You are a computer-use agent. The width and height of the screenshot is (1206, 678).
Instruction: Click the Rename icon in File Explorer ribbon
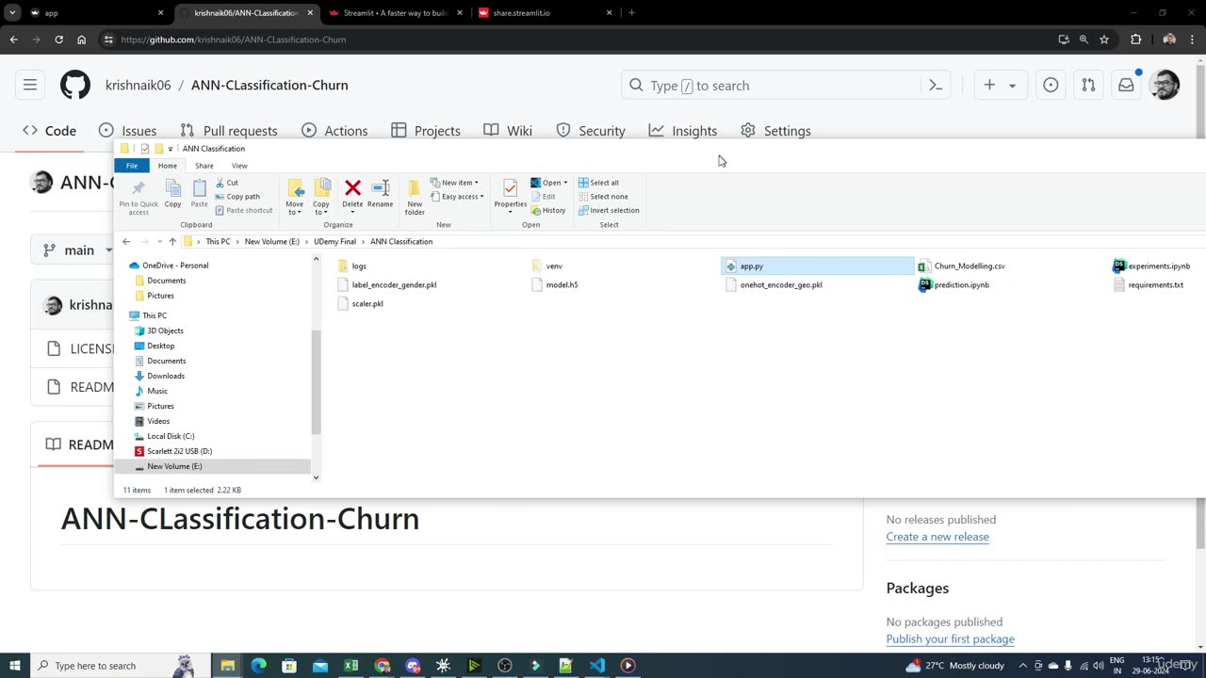point(381,188)
